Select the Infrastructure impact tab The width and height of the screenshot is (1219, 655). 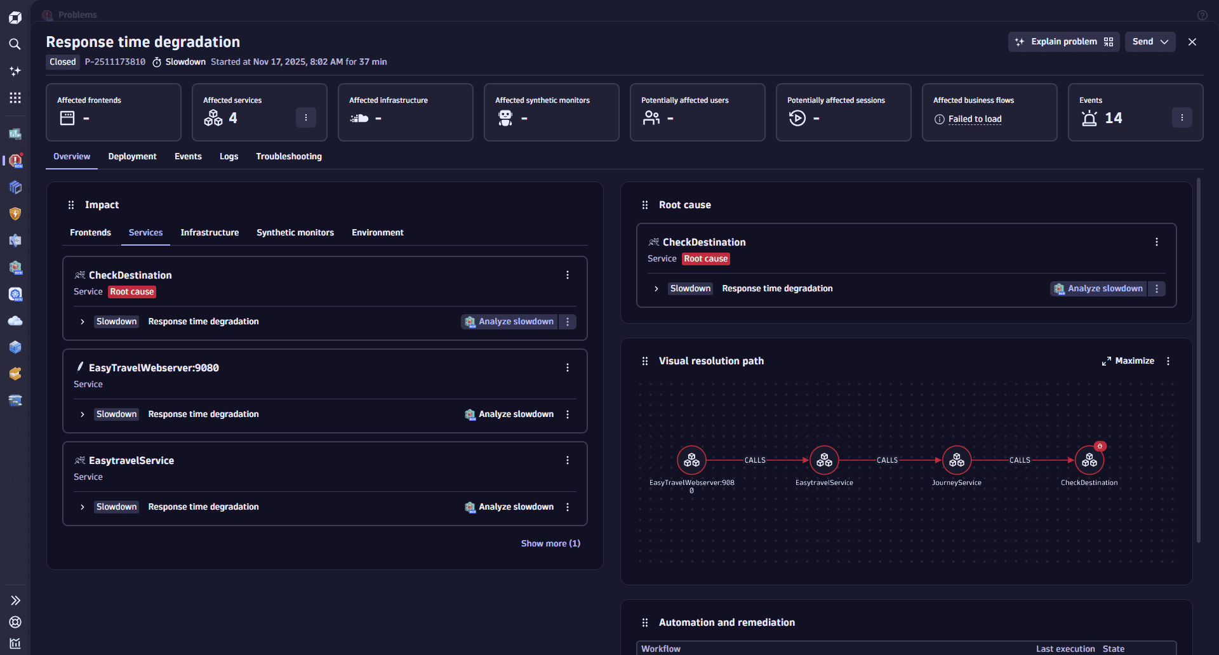[x=210, y=233]
